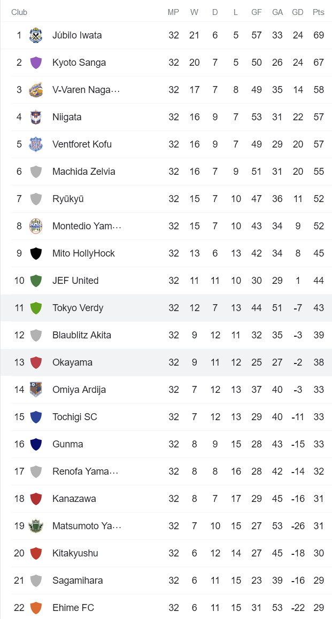Sort the table by Pts column
This screenshot has height=619, width=332.
tap(319, 12)
